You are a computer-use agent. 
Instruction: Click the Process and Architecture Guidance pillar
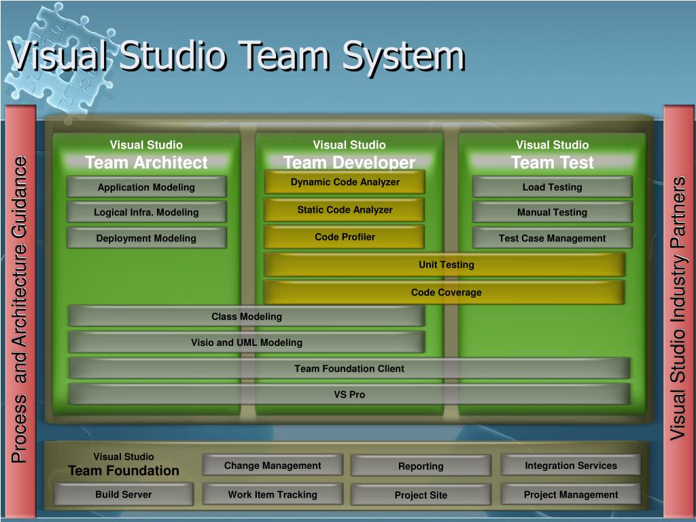coord(20,311)
